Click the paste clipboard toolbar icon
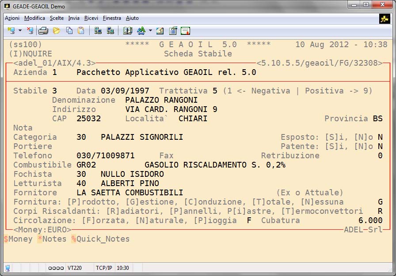The height and width of the screenshot is (276, 396). coord(81,31)
